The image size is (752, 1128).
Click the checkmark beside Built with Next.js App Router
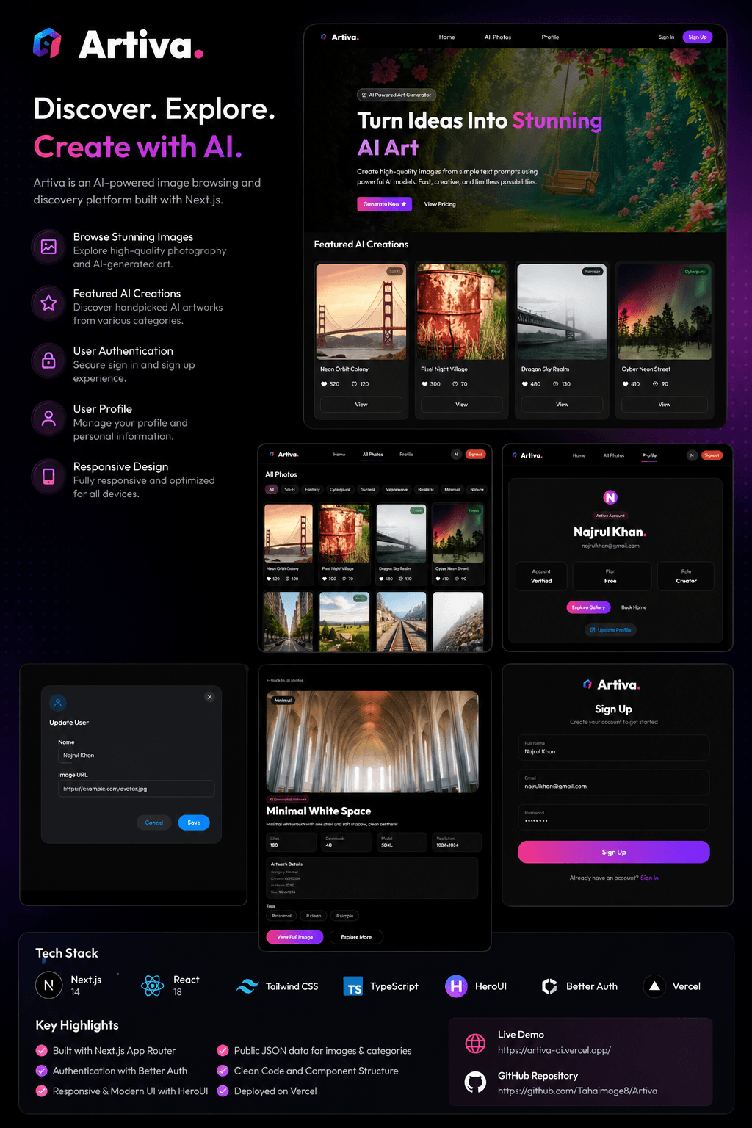(x=42, y=1051)
